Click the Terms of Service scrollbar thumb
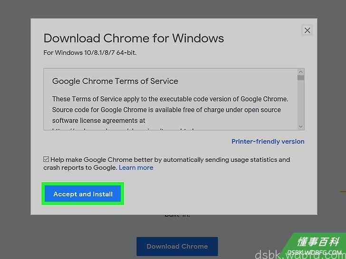The height and width of the screenshot is (259, 346). (x=301, y=78)
